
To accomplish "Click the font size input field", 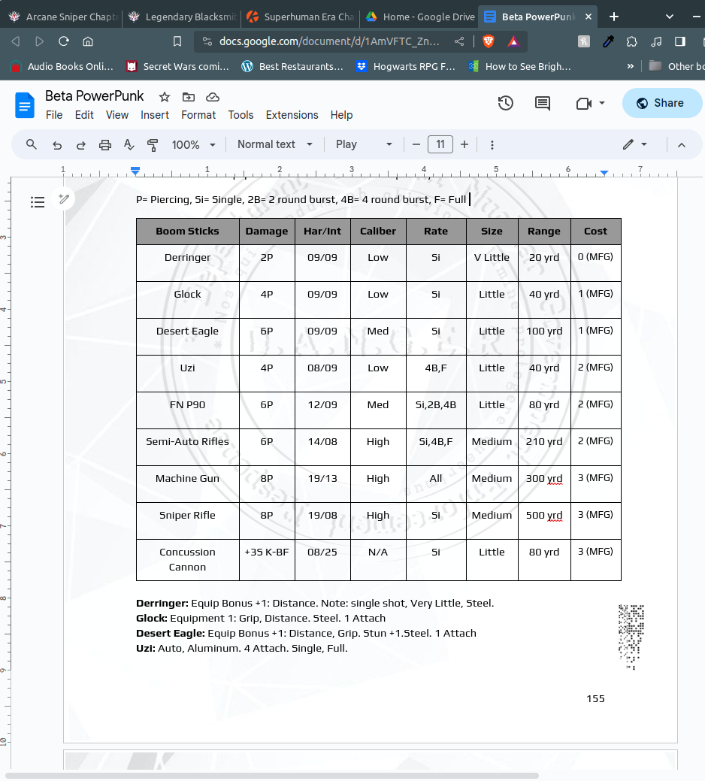I will click(440, 144).
